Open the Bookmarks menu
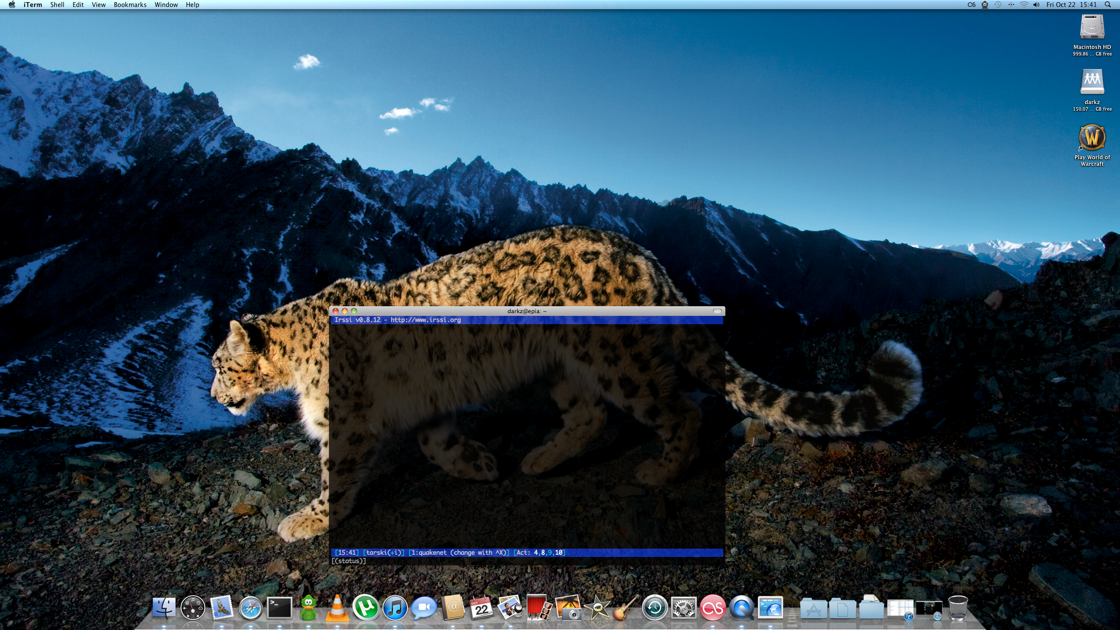Screen dimensions: 1120x630 [x=130, y=5]
